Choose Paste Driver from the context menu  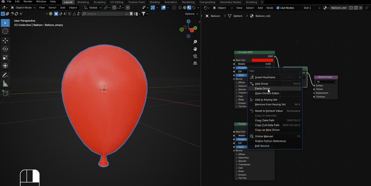262,89
